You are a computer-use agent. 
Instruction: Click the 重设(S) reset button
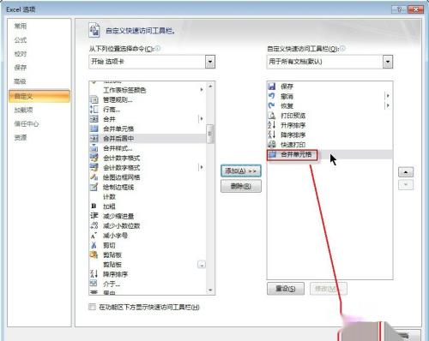286,289
